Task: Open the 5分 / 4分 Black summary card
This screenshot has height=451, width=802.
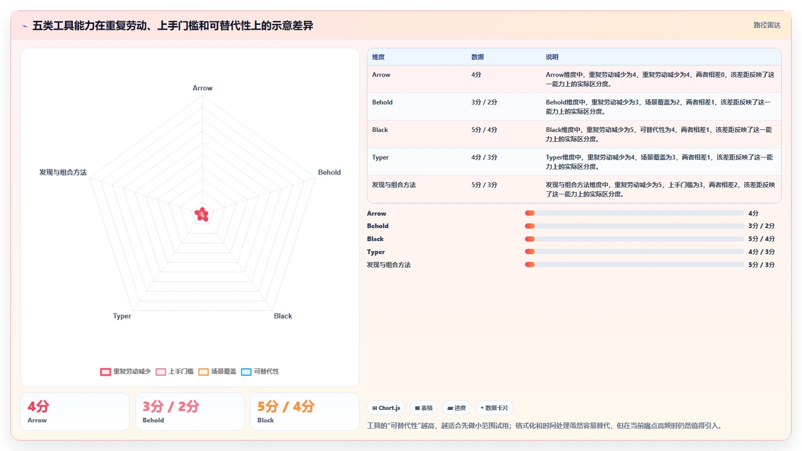Action: 305,412
